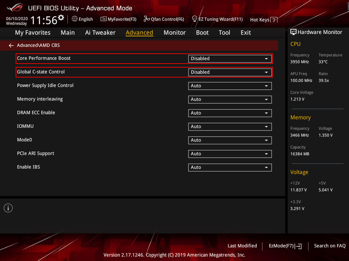Click the Mode0 label
The width and height of the screenshot is (349, 261).
pyautogui.click(x=25, y=140)
